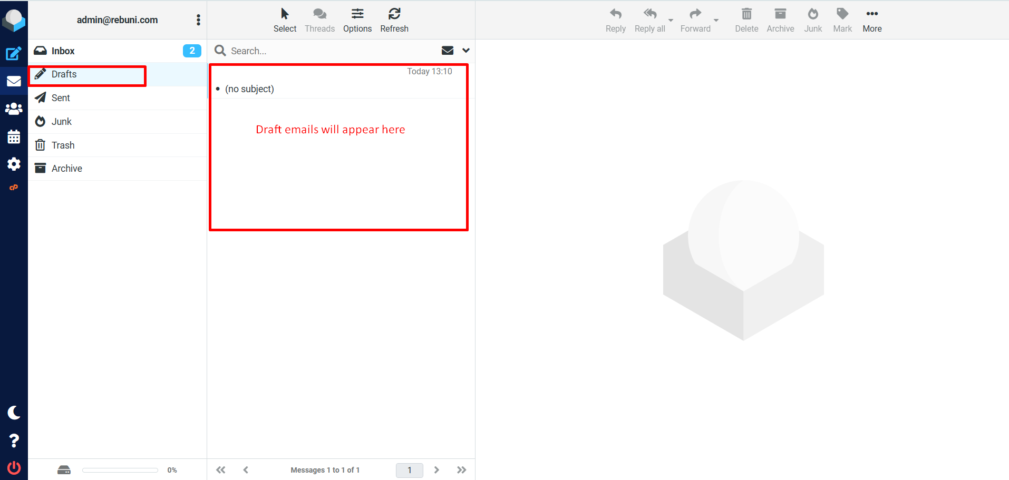Viewport: 1009px width, 480px height.
Task: Open list Options in toolbar
Action: 357,20
